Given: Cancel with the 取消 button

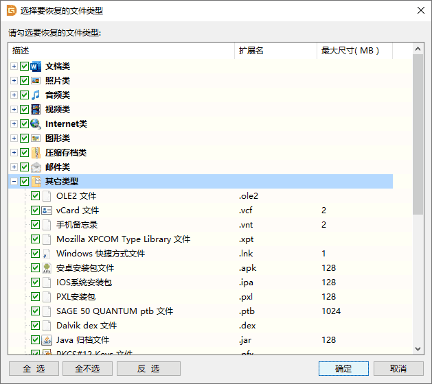Looking at the screenshot, I should [398, 369].
